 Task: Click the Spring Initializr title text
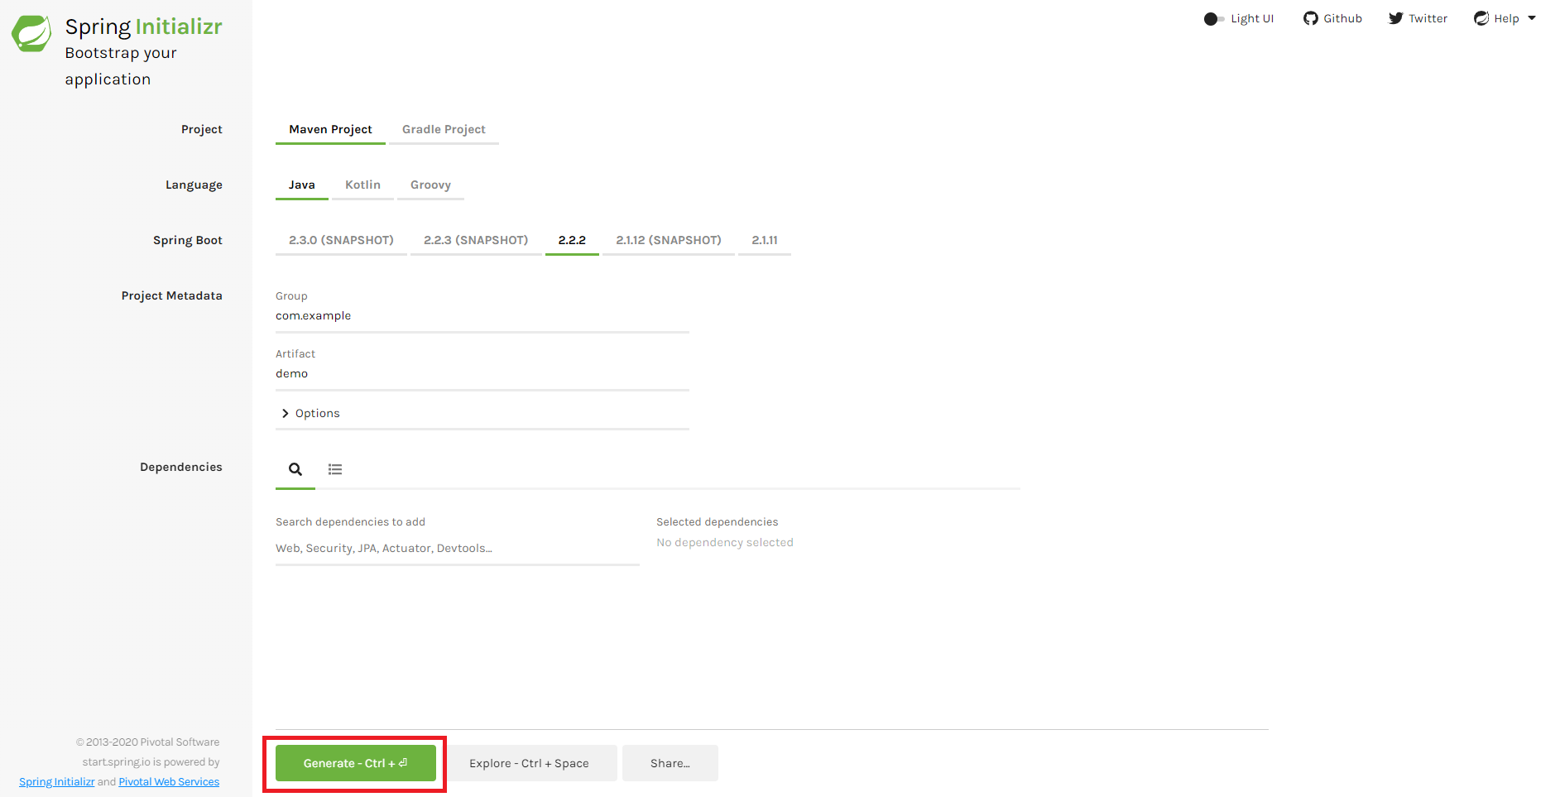pyautogui.click(x=144, y=26)
